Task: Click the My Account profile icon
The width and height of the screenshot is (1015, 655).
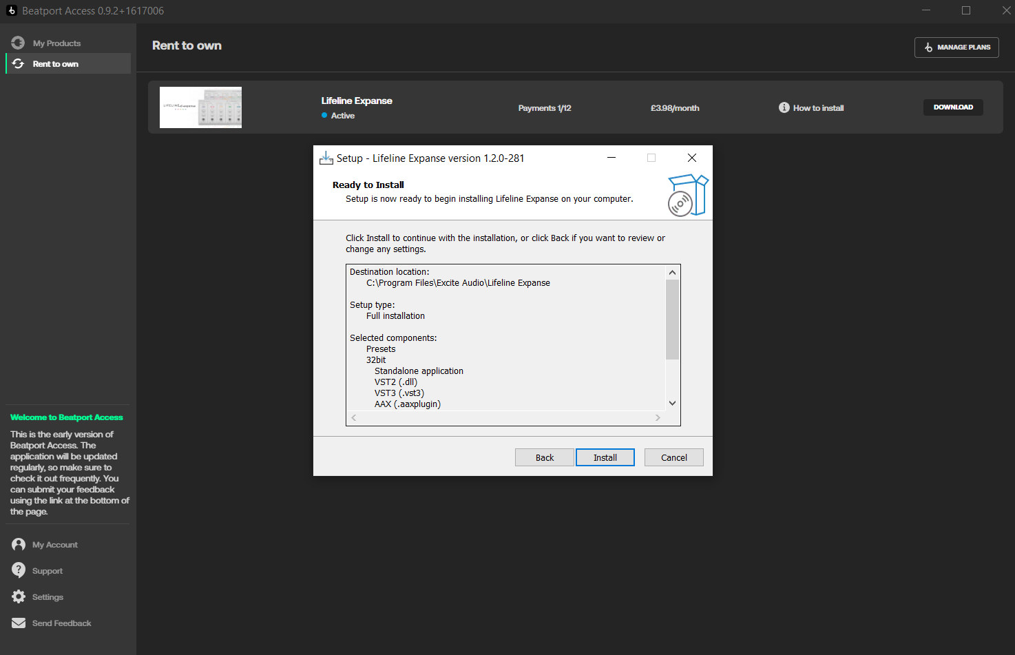Action: [19, 545]
